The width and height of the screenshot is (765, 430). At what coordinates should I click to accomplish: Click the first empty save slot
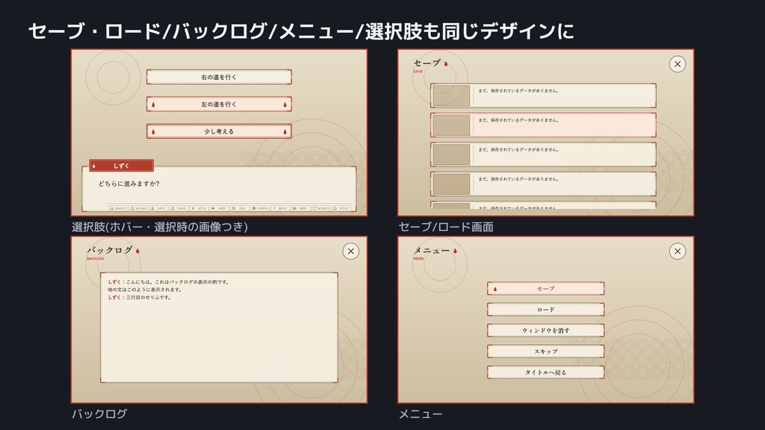coord(543,96)
